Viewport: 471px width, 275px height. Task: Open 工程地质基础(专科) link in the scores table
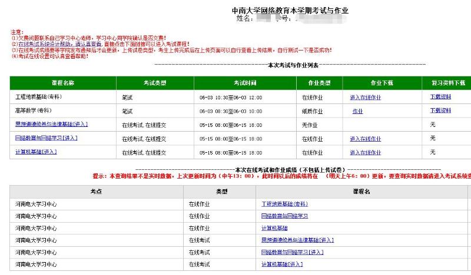[284, 204]
